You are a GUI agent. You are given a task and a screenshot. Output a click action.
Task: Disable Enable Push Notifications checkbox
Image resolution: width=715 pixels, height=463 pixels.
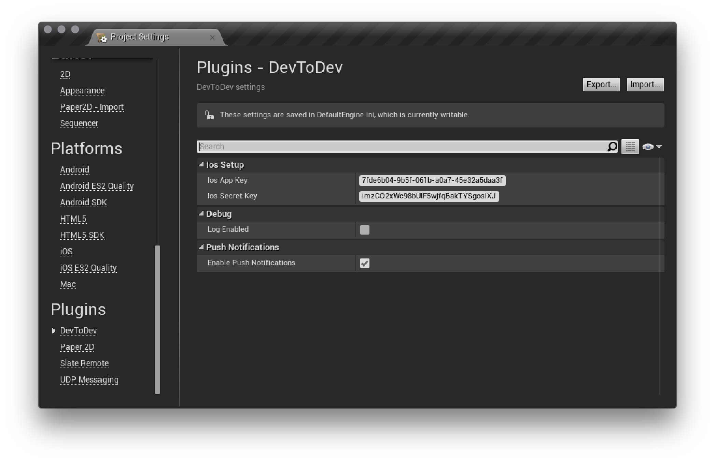tap(364, 263)
